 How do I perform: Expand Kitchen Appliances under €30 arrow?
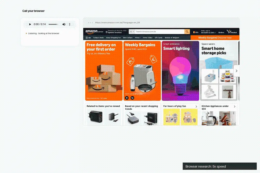[235, 107]
